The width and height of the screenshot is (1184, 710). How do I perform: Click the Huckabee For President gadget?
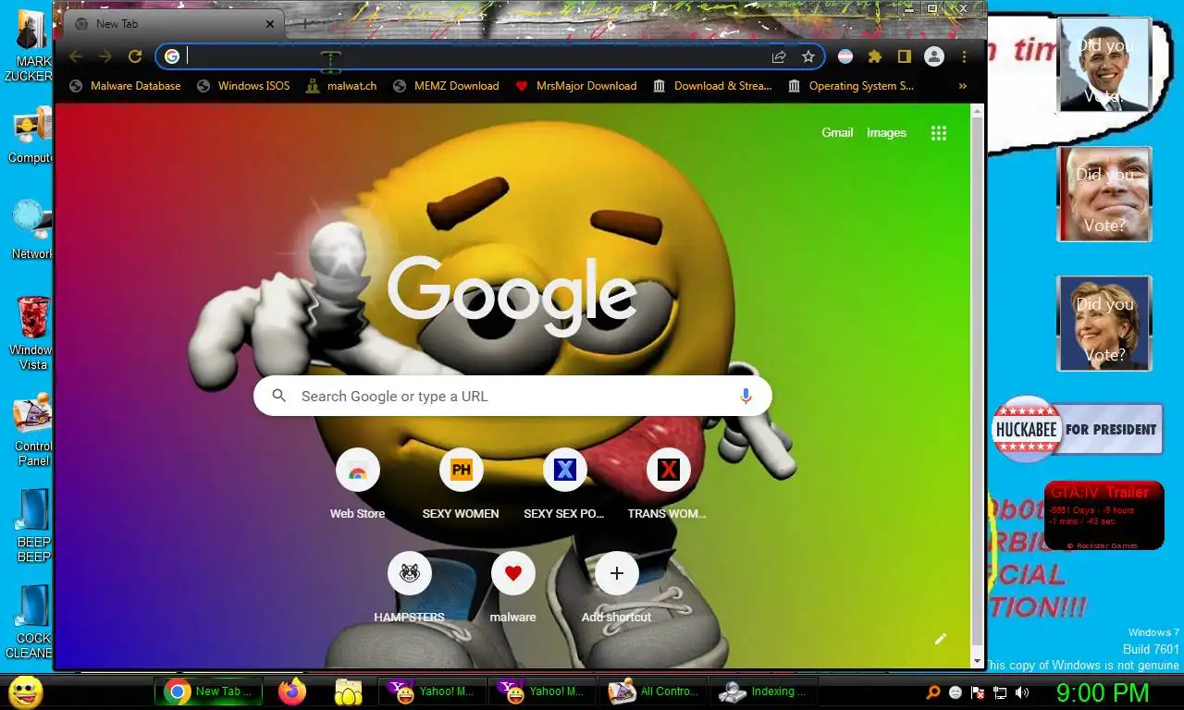1078,429
